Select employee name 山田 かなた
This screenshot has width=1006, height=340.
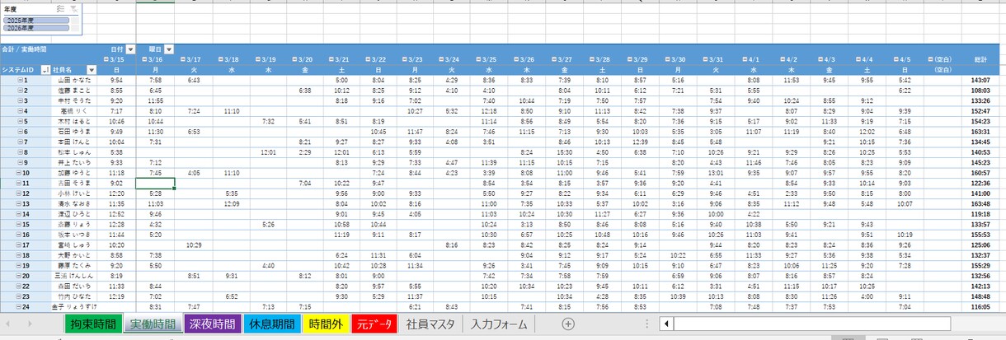point(74,81)
